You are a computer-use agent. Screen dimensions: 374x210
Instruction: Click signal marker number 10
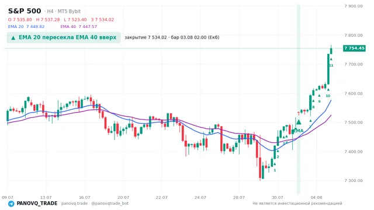(x=328, y=96)
